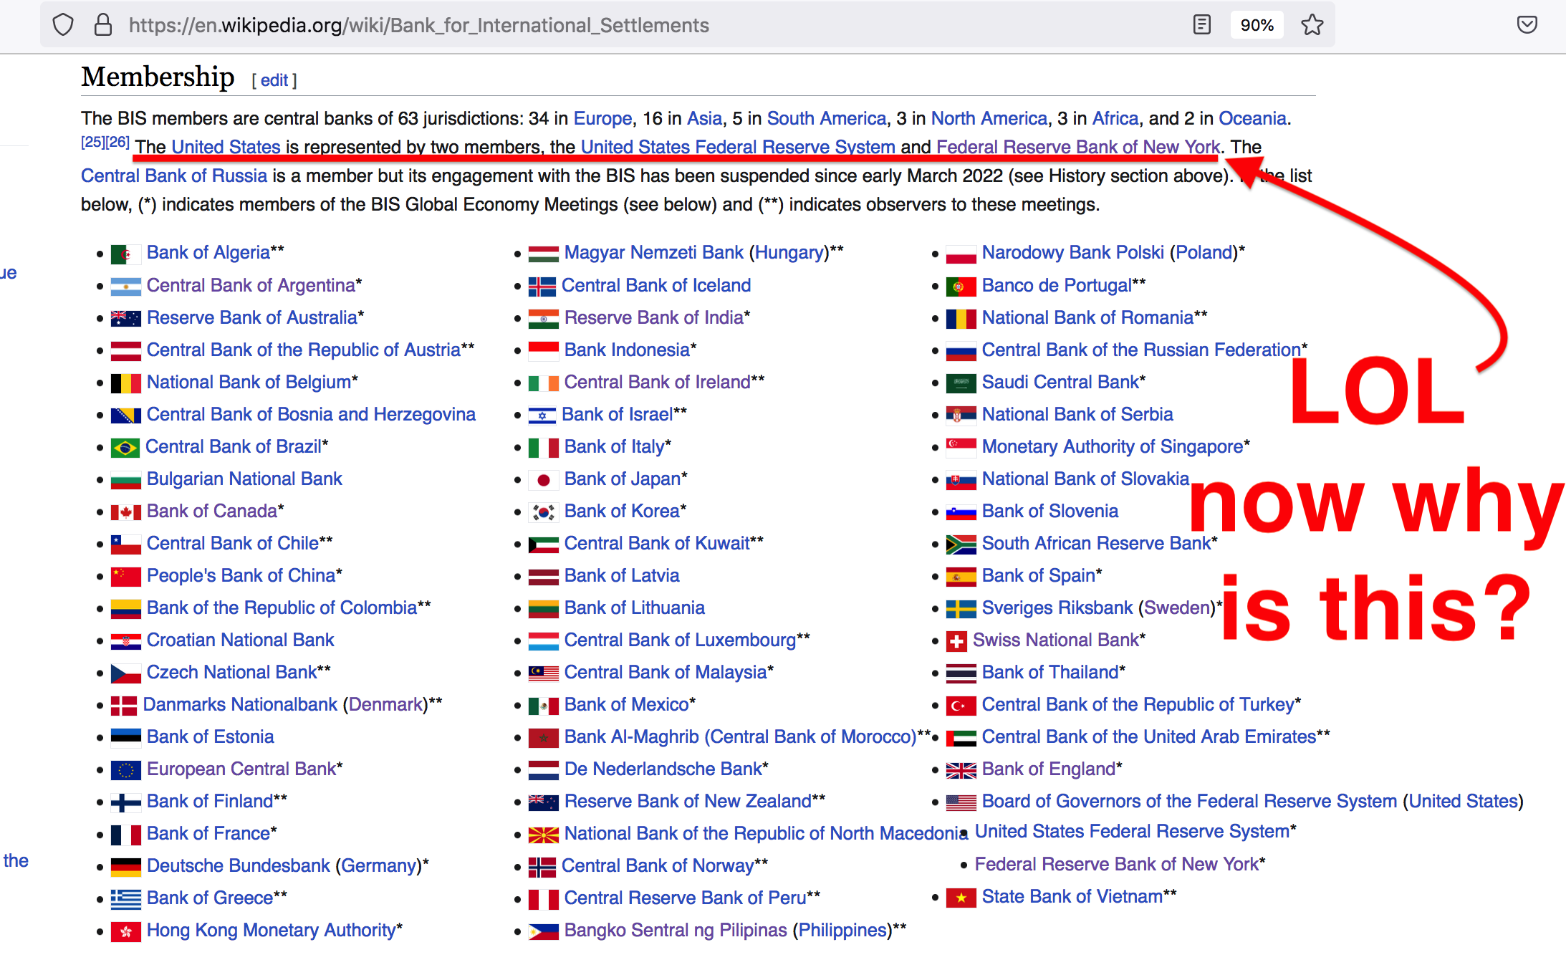
Task: Click the Canada flag icon
Action: [x=125, y=512]
